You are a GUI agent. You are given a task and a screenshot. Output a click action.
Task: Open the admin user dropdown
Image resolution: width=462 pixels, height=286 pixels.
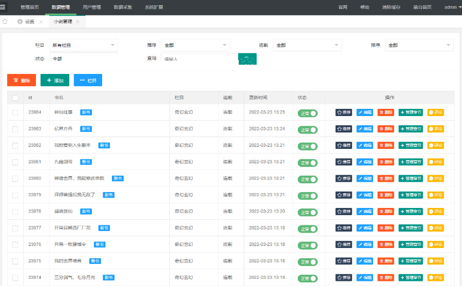(453, 7)
